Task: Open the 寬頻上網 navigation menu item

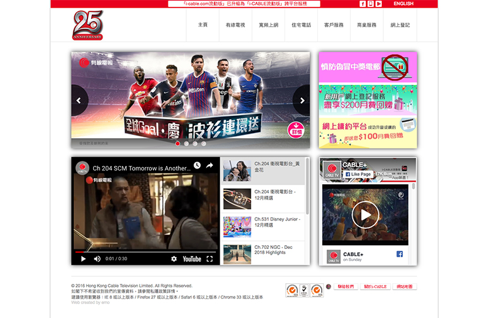Action: coord(269,25)
